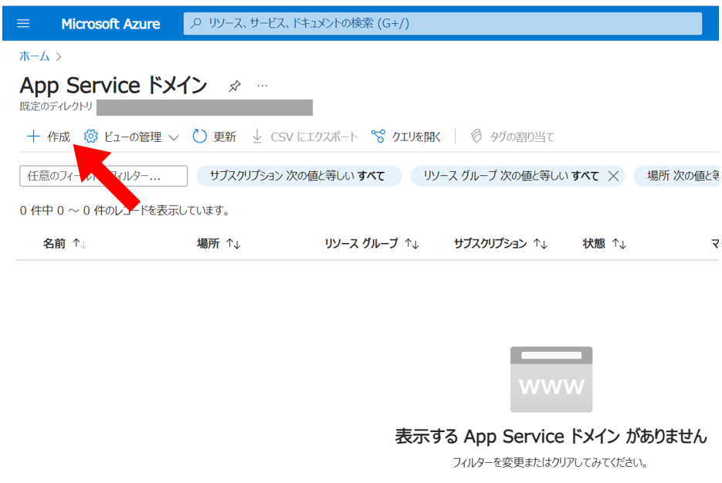Click the breadcrumb chevron after ホーム

click(x=59, y=56)
